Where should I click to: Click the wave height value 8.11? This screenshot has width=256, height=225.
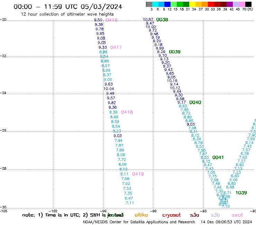click(x=125, y=174)
